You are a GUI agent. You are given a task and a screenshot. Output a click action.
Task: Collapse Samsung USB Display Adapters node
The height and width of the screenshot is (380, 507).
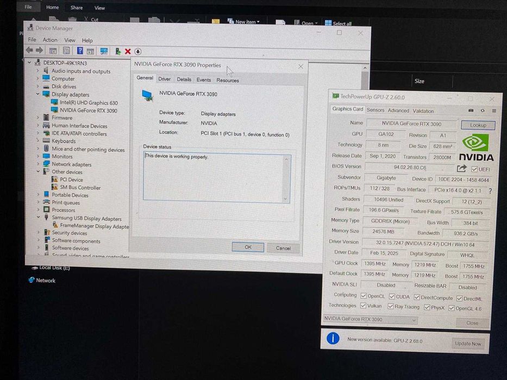pyautogui.click(x=39, y=218)
